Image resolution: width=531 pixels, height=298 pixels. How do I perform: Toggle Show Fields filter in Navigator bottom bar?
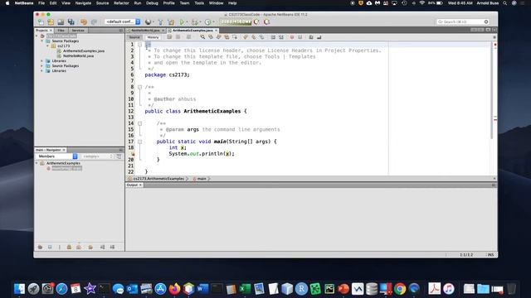pyautogui.click(x=50, y=248)
